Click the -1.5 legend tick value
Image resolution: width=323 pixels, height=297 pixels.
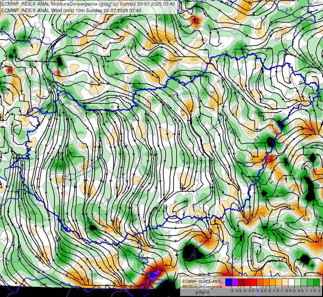pos(275,291)
